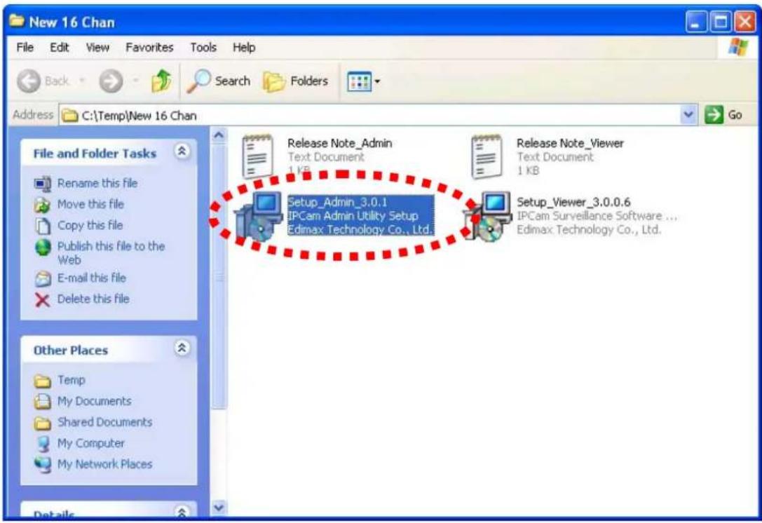Click the red X delete icon
Screen dimensions: 762x523
pyautogui.click(x=43, y=300)
